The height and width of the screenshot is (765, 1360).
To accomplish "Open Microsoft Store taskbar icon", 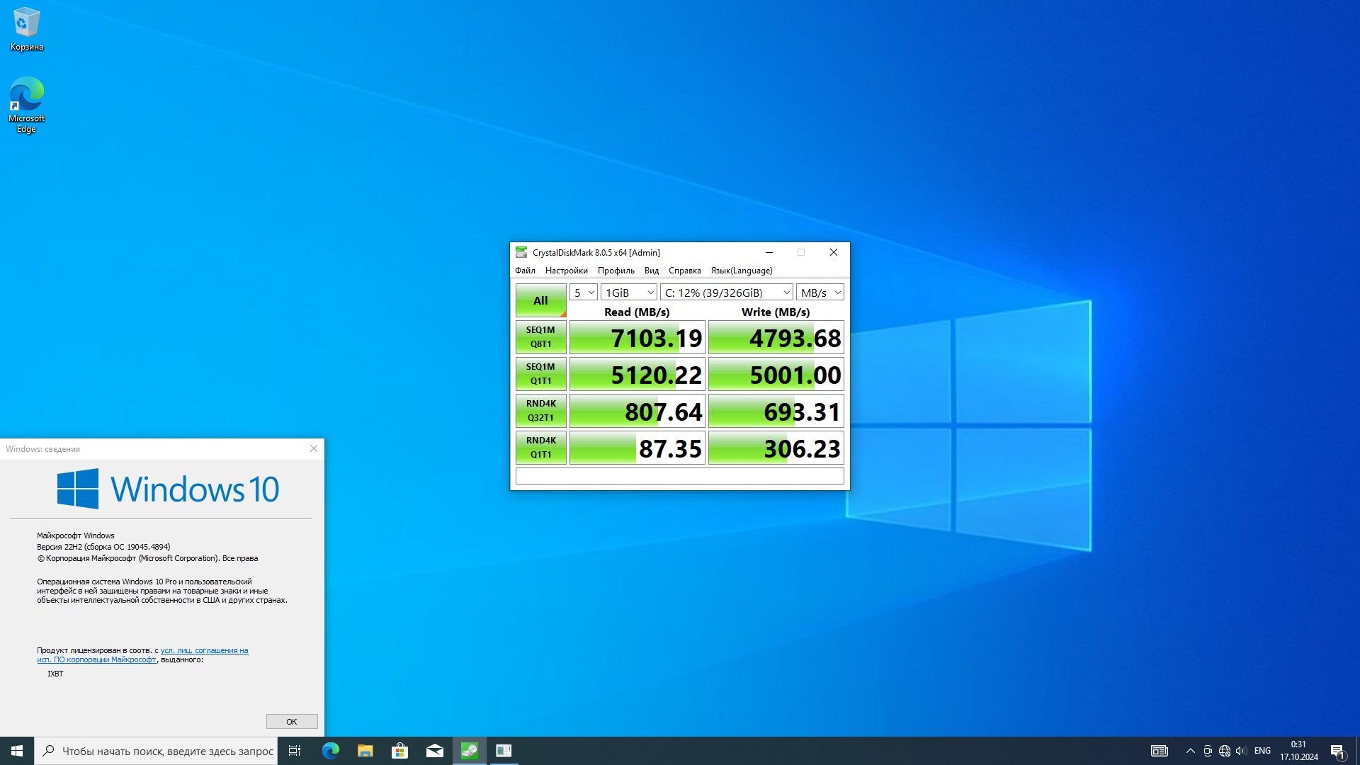I will 399,751.
